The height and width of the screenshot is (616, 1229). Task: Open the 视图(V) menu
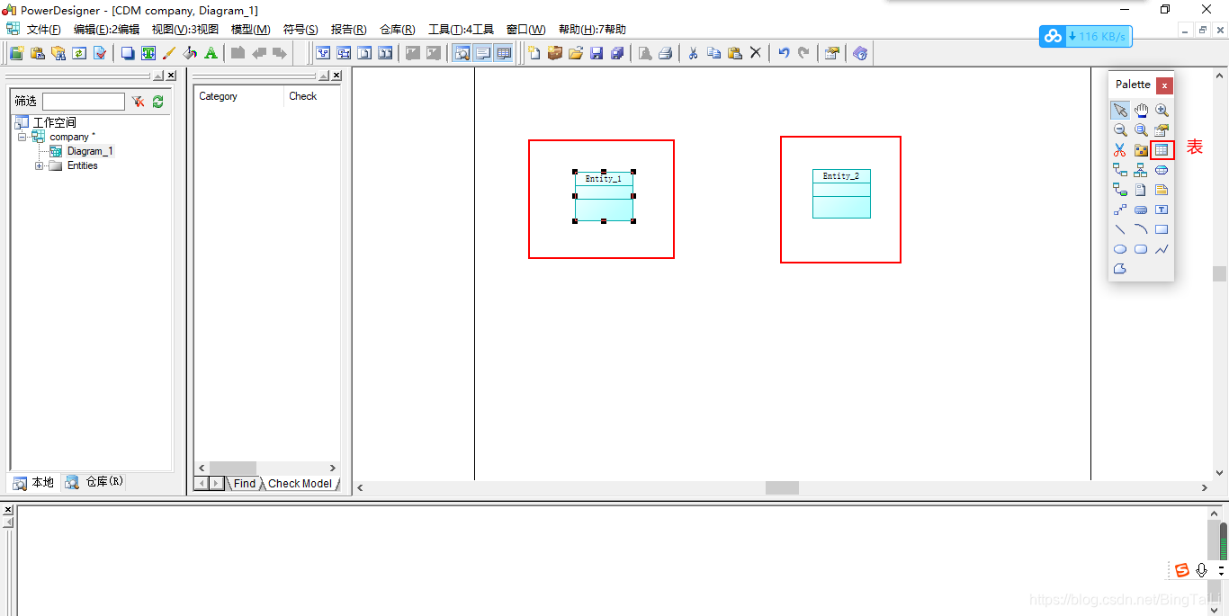184,30
